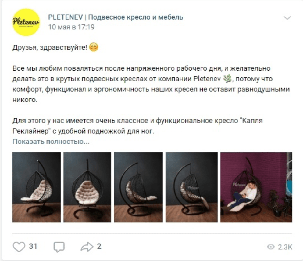Open third photo of chair with footrest
The height and width of the screenshot is (261, 303).
[138, 187]
